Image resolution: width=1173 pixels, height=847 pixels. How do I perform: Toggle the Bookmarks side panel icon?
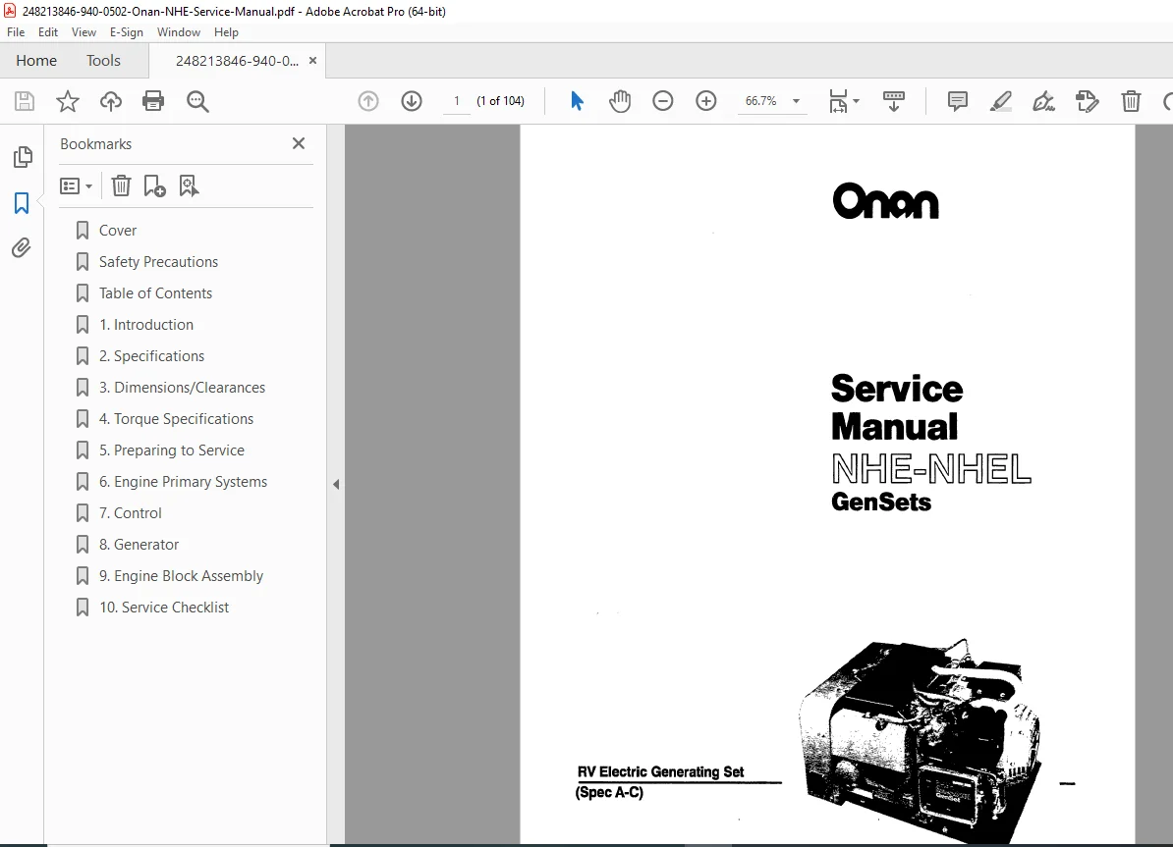click(22, 202)
